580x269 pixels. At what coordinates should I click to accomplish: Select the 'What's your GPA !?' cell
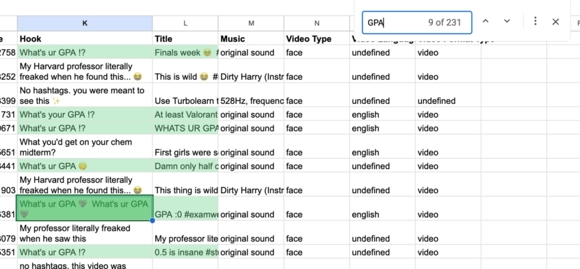[x=85, y=115]
